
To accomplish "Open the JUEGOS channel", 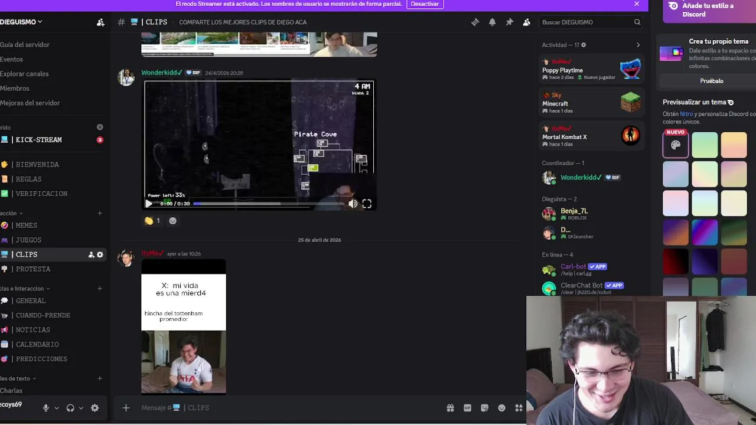I will [x=52, y=240].
